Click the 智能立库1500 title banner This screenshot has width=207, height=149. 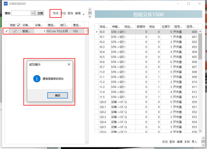pos(148,14)
